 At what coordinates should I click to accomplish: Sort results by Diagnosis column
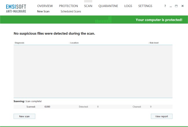click(19, 43)
